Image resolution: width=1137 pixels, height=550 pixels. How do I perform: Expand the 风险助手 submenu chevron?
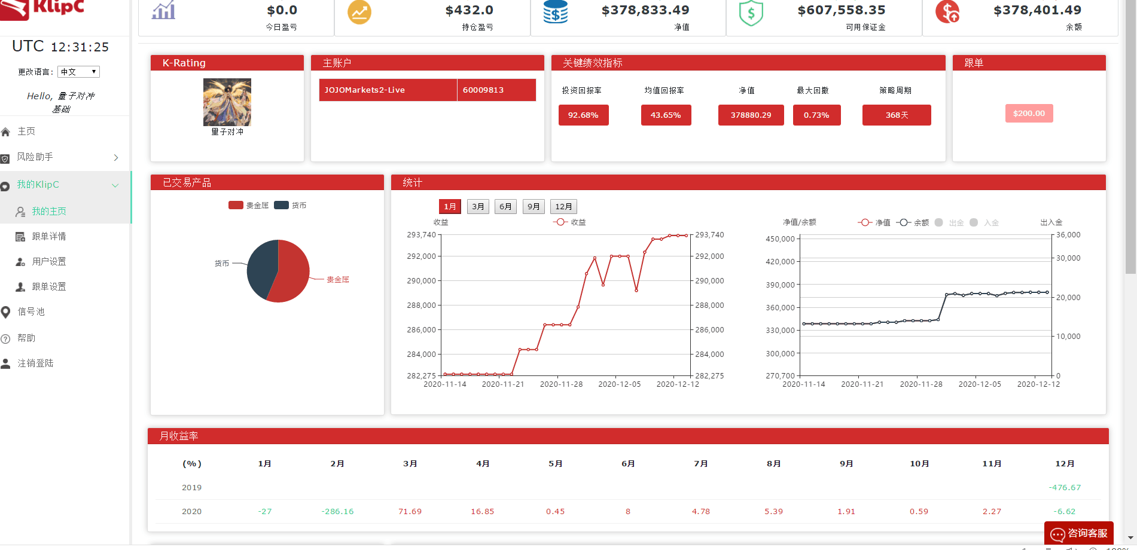pyautogui.click(x=116, y=157)
